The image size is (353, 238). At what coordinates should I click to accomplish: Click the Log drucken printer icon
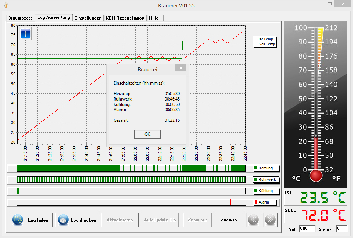pos(63,220)
